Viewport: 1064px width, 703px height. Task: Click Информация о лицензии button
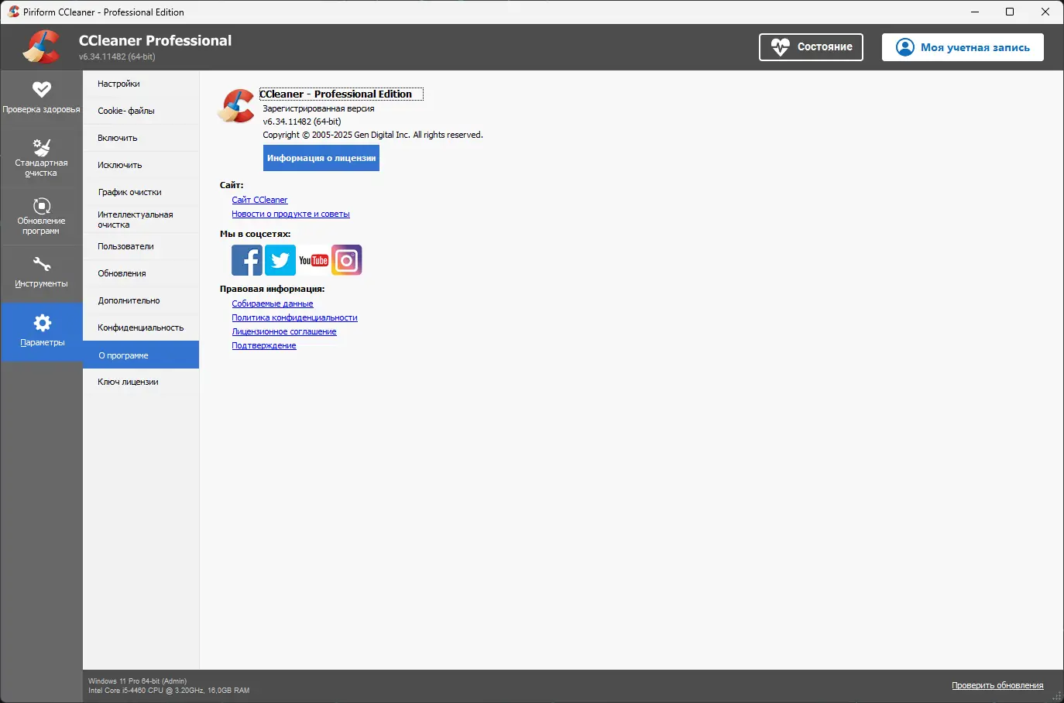pyautogui.click(x=321, y=158)
